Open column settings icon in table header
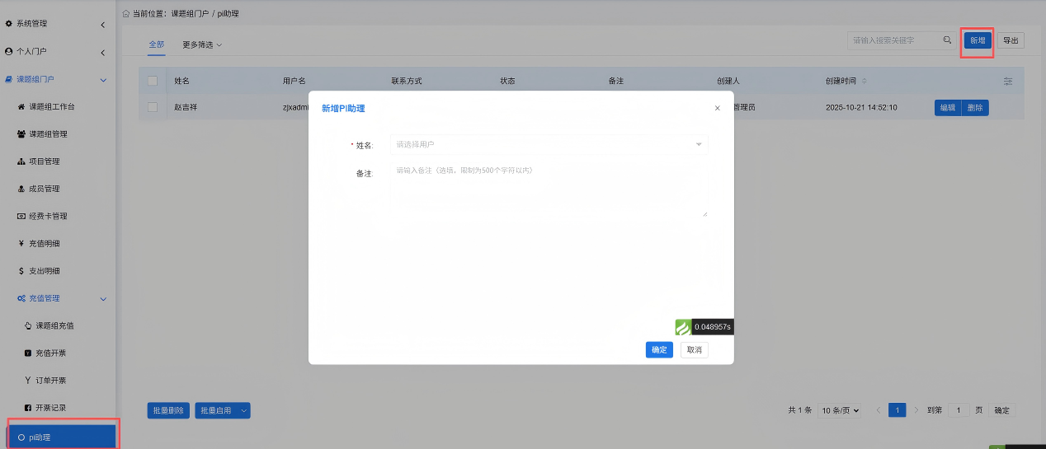Viewport: 1046px width, 449px height. pyautogui.click(x=1008, y=82)
